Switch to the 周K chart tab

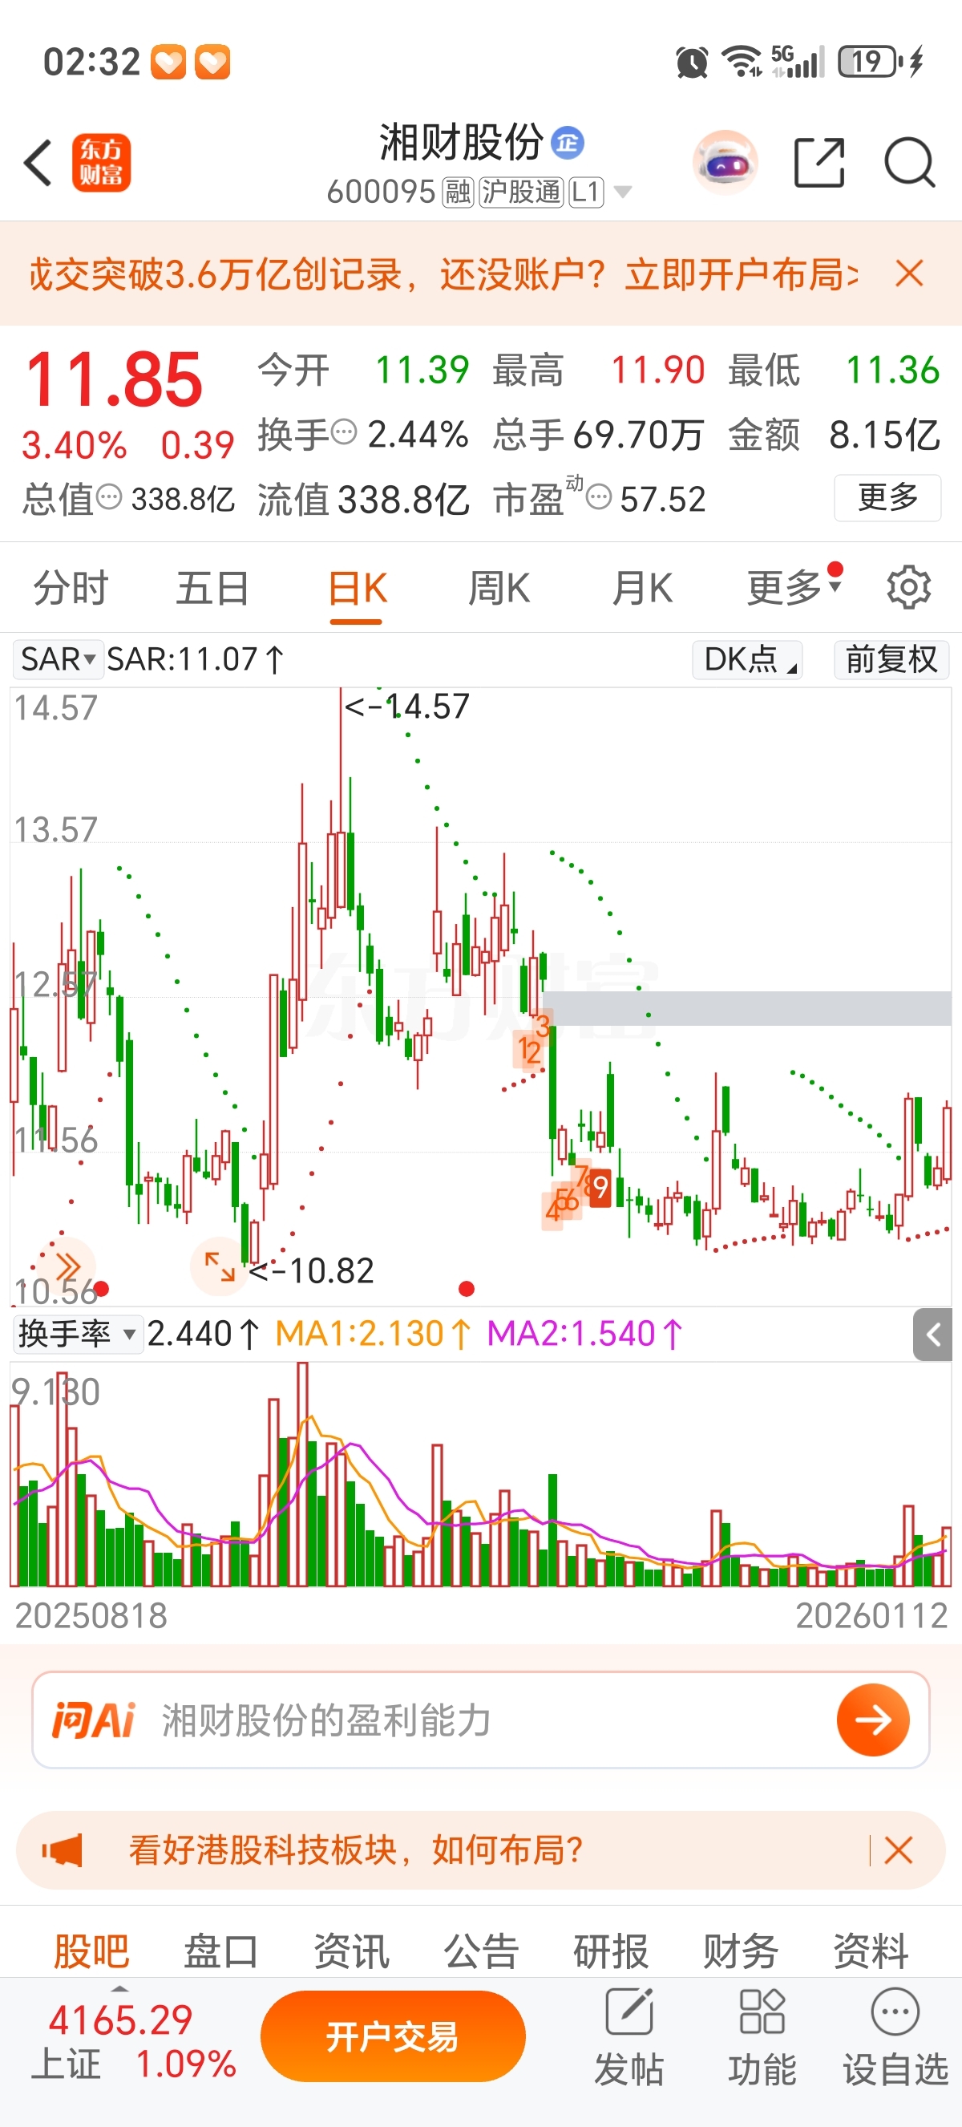pyautogui.click(x=499, y=589)
